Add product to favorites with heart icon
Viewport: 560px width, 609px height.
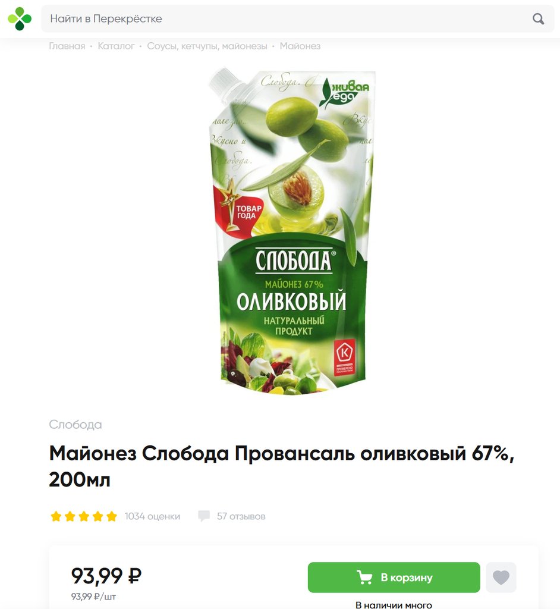pos(501,577)
